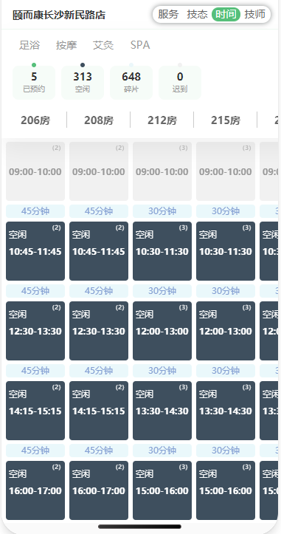Show the 碎片 648 card
281x534 pixels.
[131, 83]
